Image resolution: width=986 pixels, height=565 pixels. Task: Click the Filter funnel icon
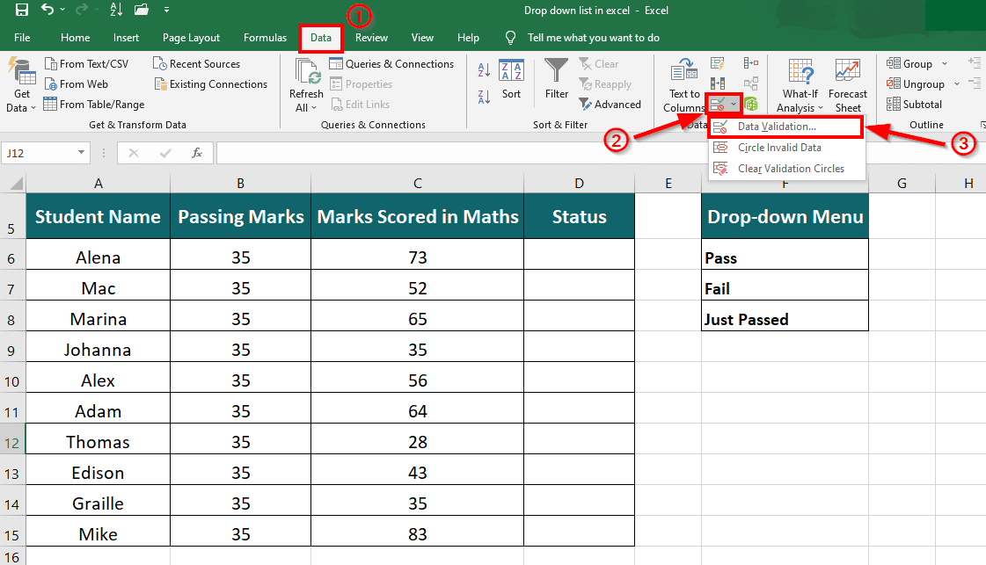click(556, 72)
